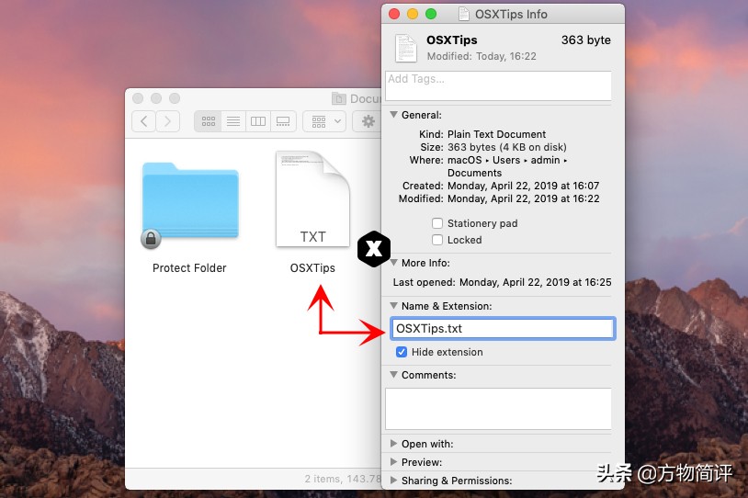Click inside the Comments text box
This screenshot has width=748, height=498.
point(498,408)
